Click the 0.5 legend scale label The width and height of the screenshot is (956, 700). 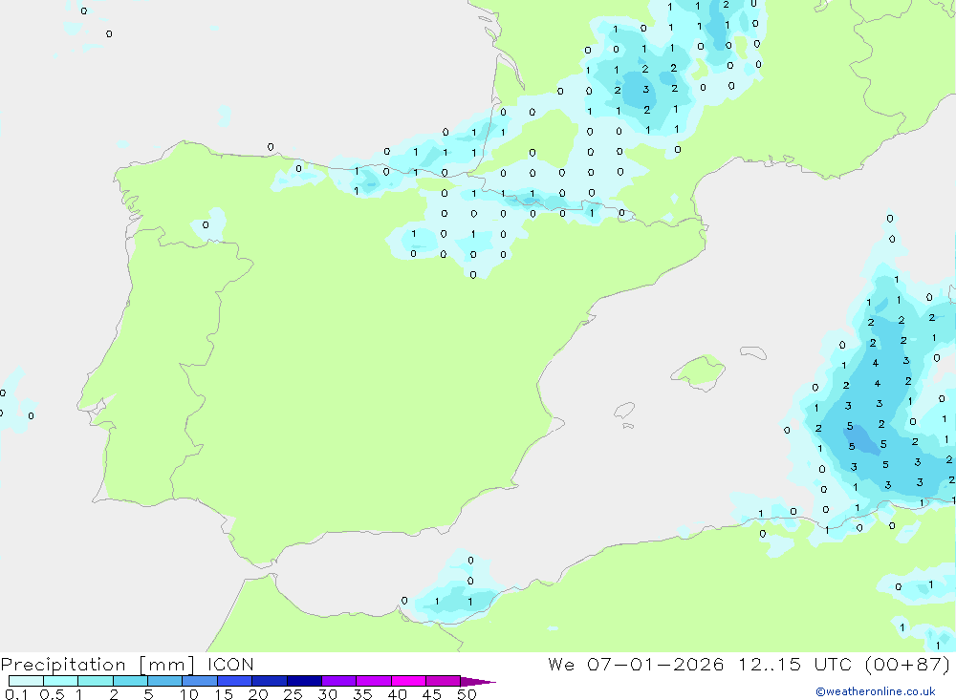52,694
